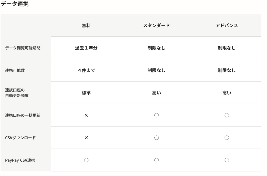Click the 連携口座の自動更新頻度 row label
Image resolution: width=267 pixels, height=176 pixels.
coord(17,93)
